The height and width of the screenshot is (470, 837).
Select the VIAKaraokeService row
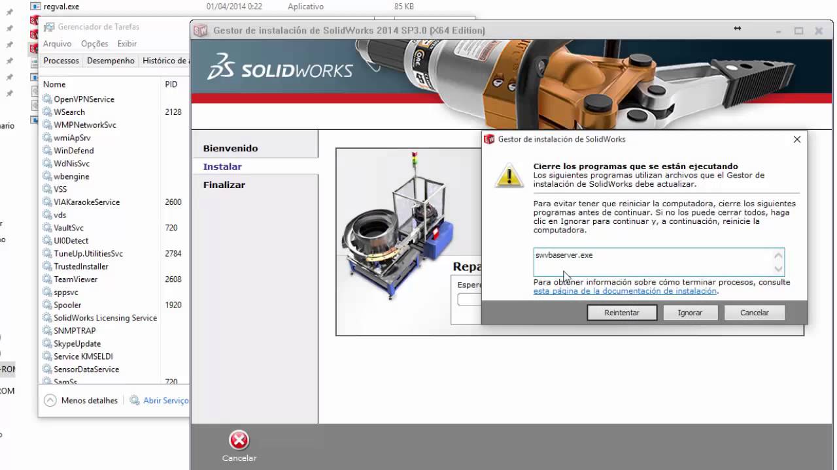(x=114, y=202)
